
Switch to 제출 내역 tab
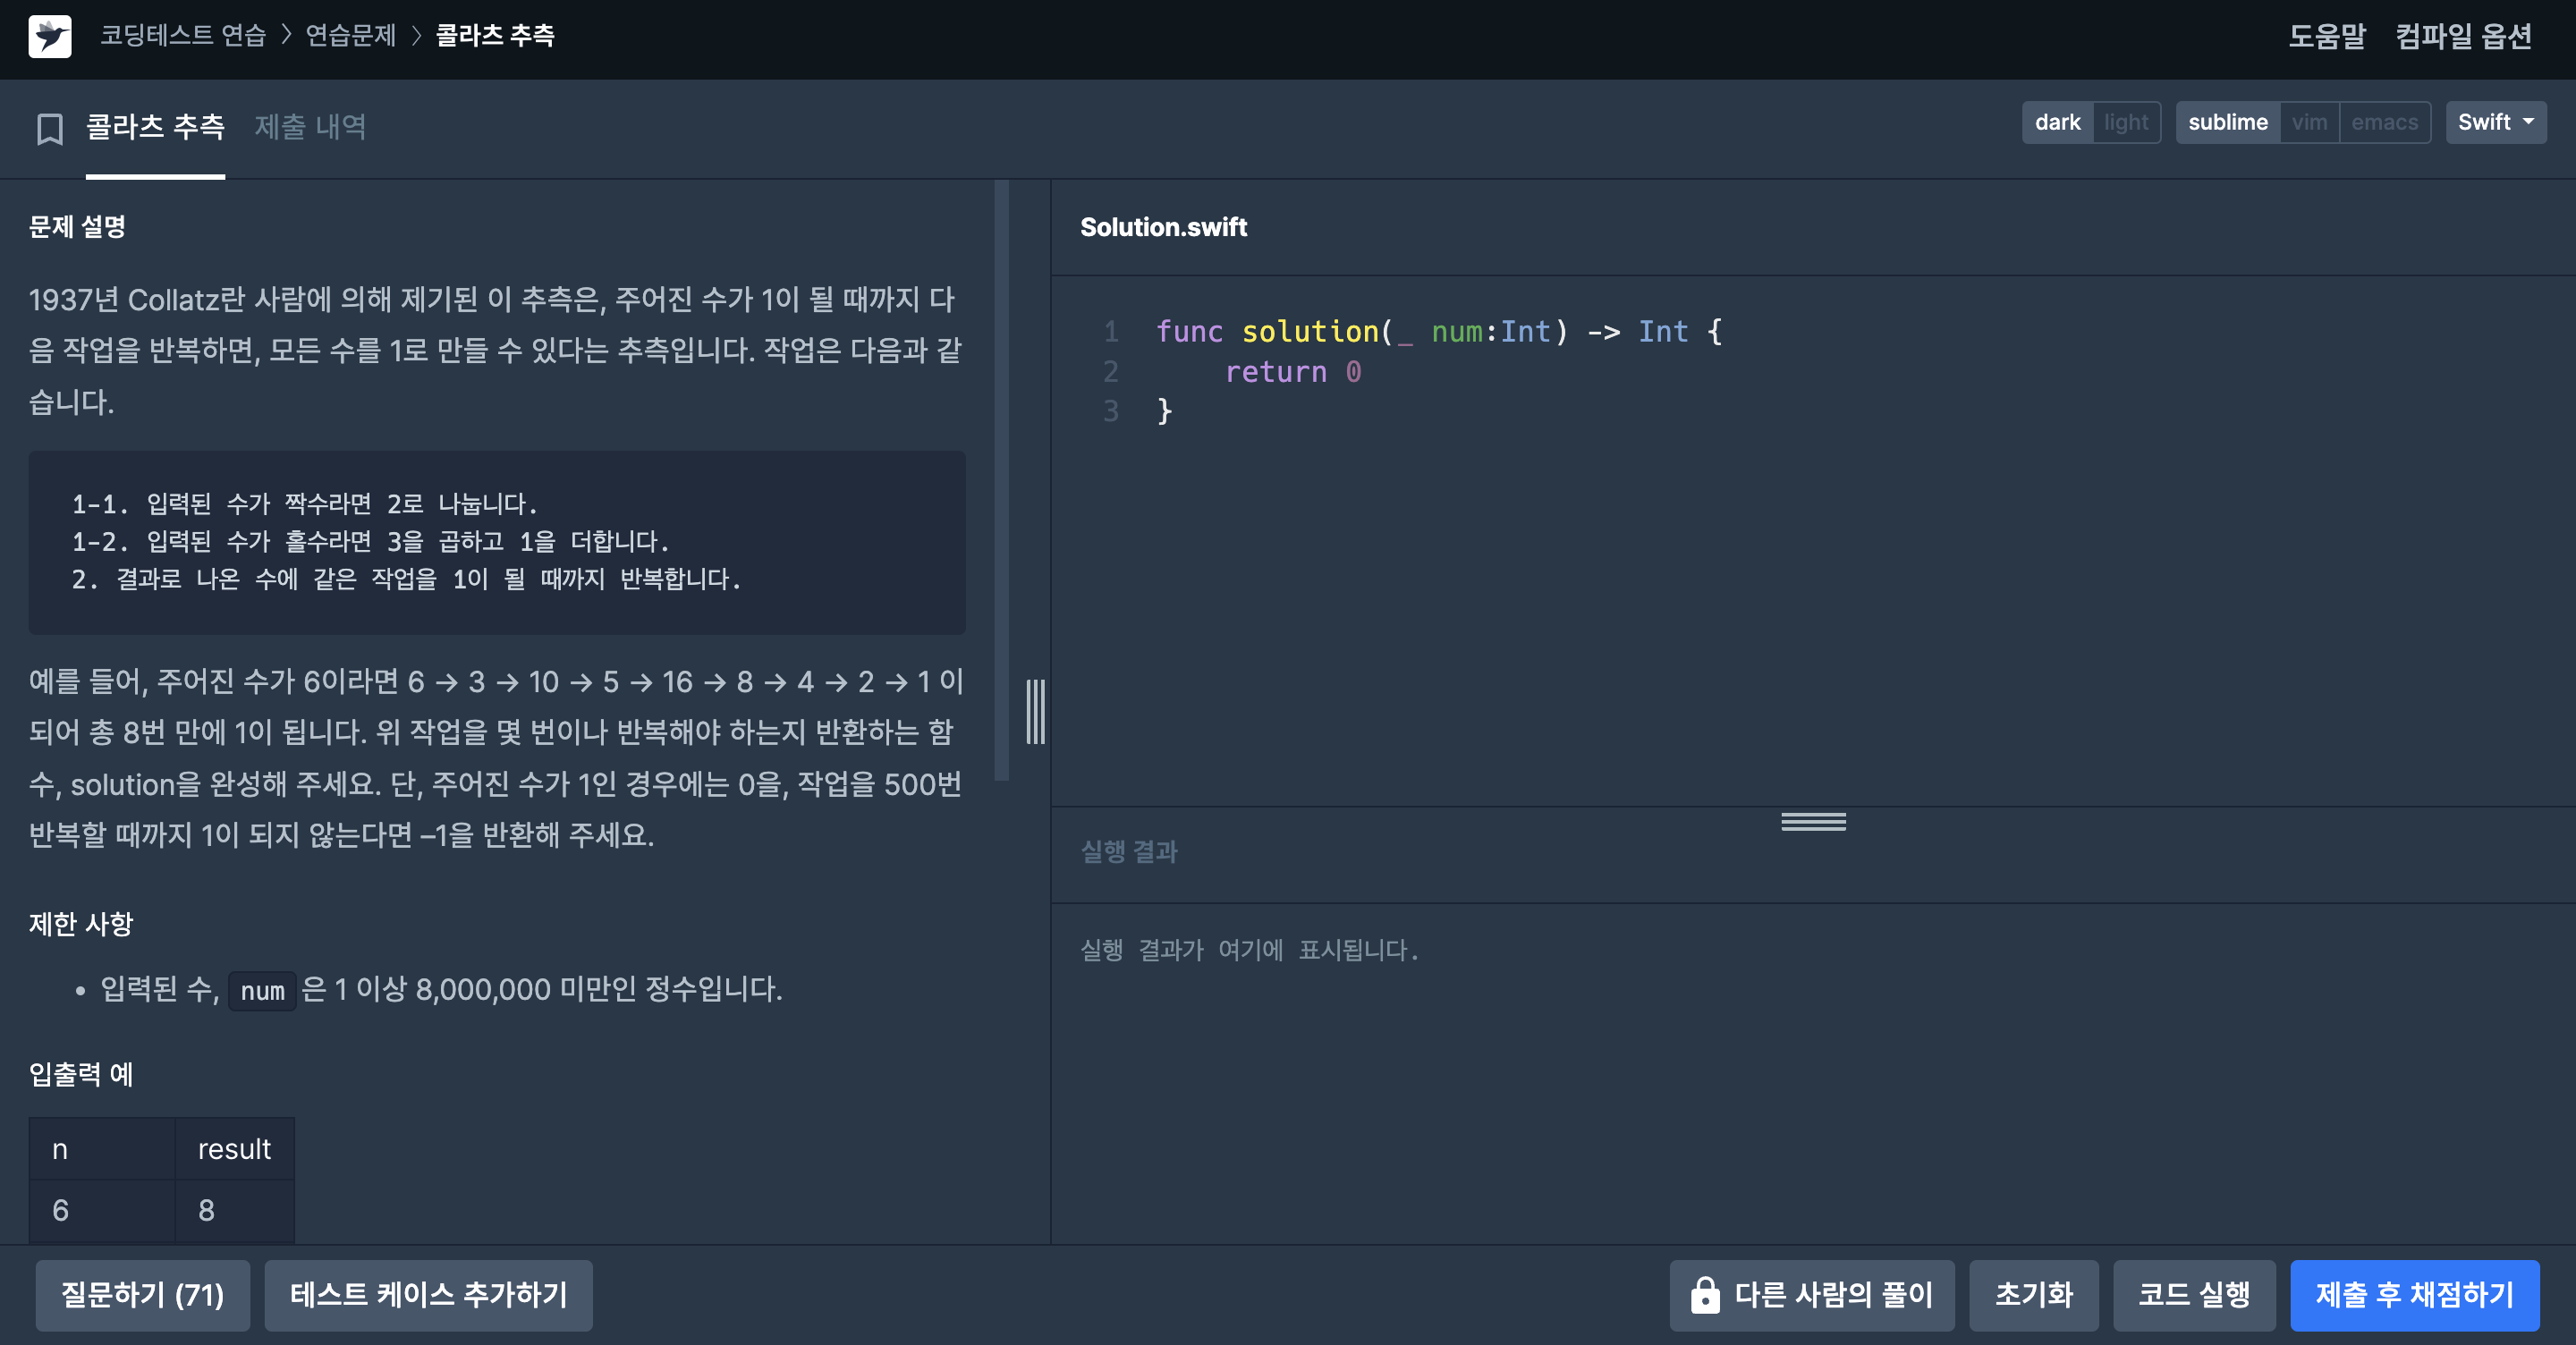310,127
